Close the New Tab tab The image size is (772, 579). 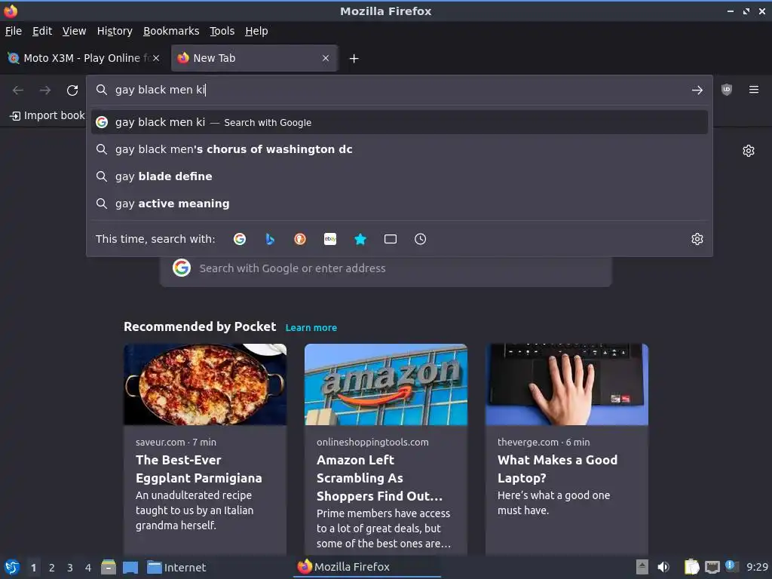326,58
